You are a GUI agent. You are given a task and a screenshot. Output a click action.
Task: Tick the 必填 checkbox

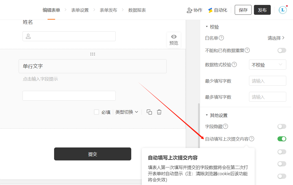97,112
